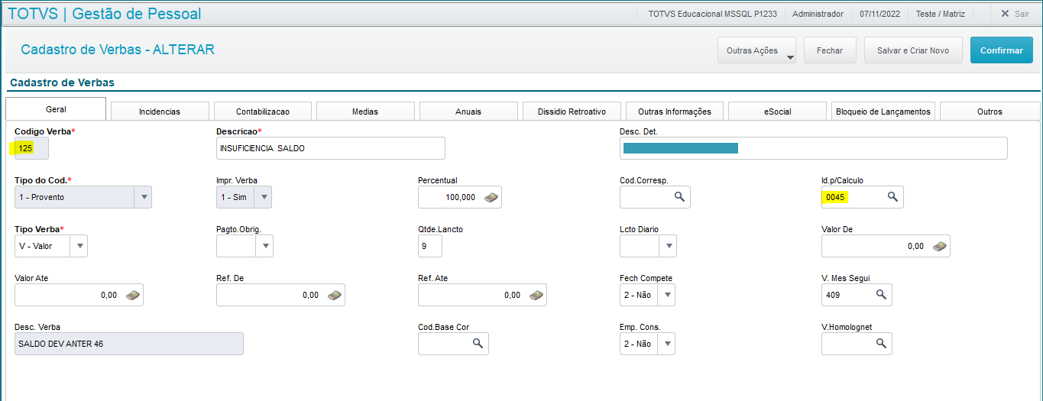Open the Outras Ações dropdown menu
The image size is (1043, 401).
(756, 50)
